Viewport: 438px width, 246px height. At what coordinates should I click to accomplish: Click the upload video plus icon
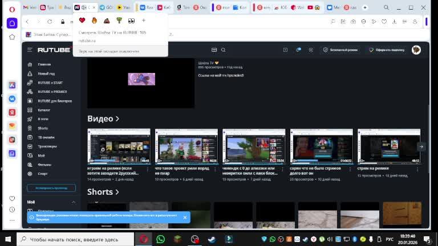[285, 50]
